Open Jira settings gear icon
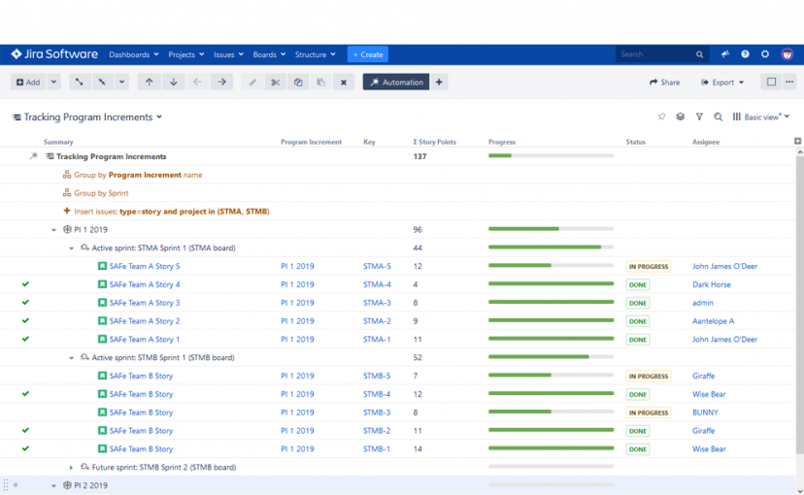Viewport: 804px width, 495px height. pos(765,54)
